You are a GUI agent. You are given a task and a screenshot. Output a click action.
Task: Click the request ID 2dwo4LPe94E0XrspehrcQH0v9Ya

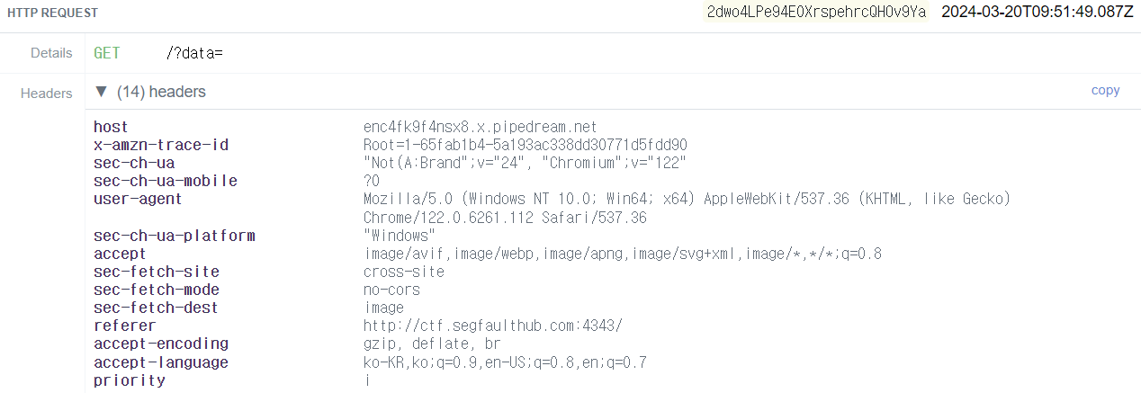817,13
